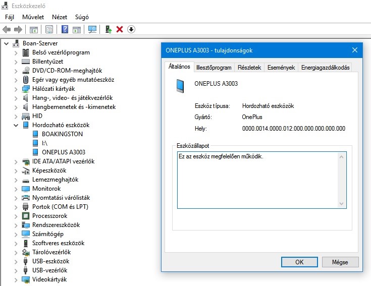This screenshot has height=286, width=371.
Task: Expand the Szoftveres eszközök category
Action: [16, 244]
